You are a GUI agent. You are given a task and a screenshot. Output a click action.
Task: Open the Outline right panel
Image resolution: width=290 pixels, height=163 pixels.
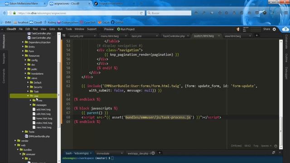286,58
